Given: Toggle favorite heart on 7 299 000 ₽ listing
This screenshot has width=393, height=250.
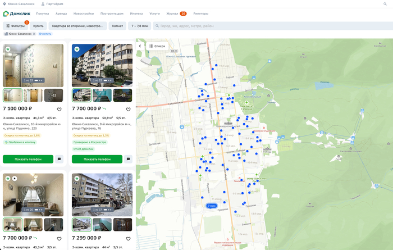Looking at the screenshot, I should tap(129, 238).
